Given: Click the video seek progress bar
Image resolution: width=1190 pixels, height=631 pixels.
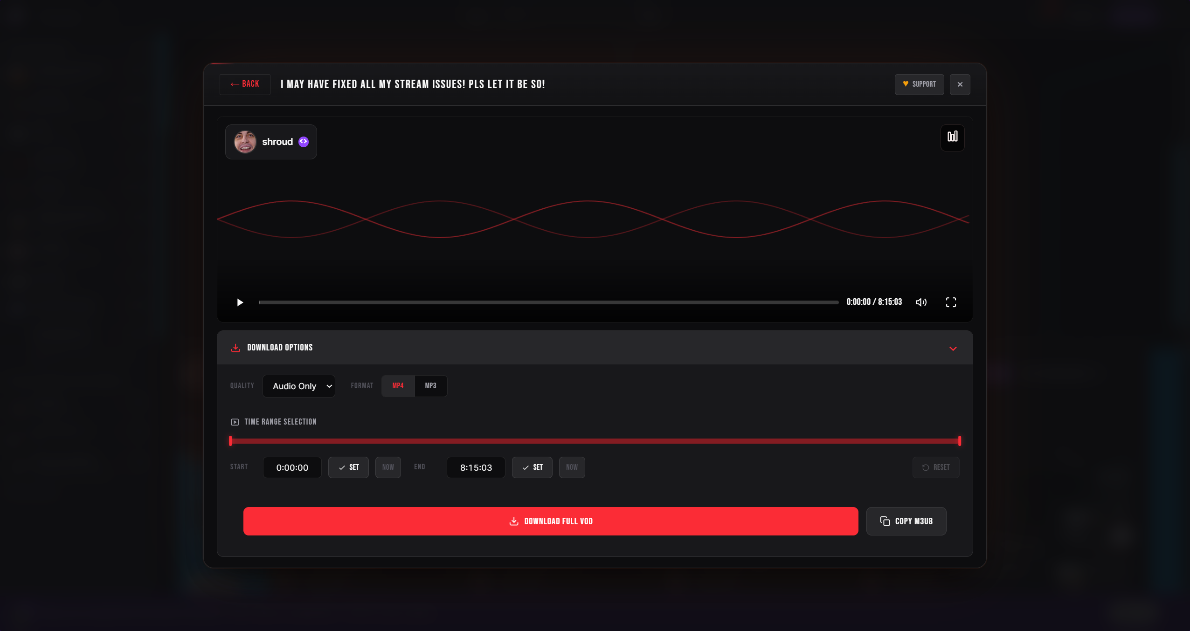Looking at the screenshot, I should [548, 302].
